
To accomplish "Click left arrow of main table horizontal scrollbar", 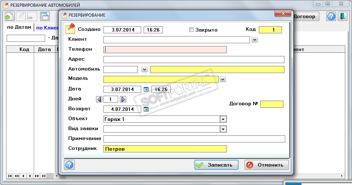I will [56, 176].
